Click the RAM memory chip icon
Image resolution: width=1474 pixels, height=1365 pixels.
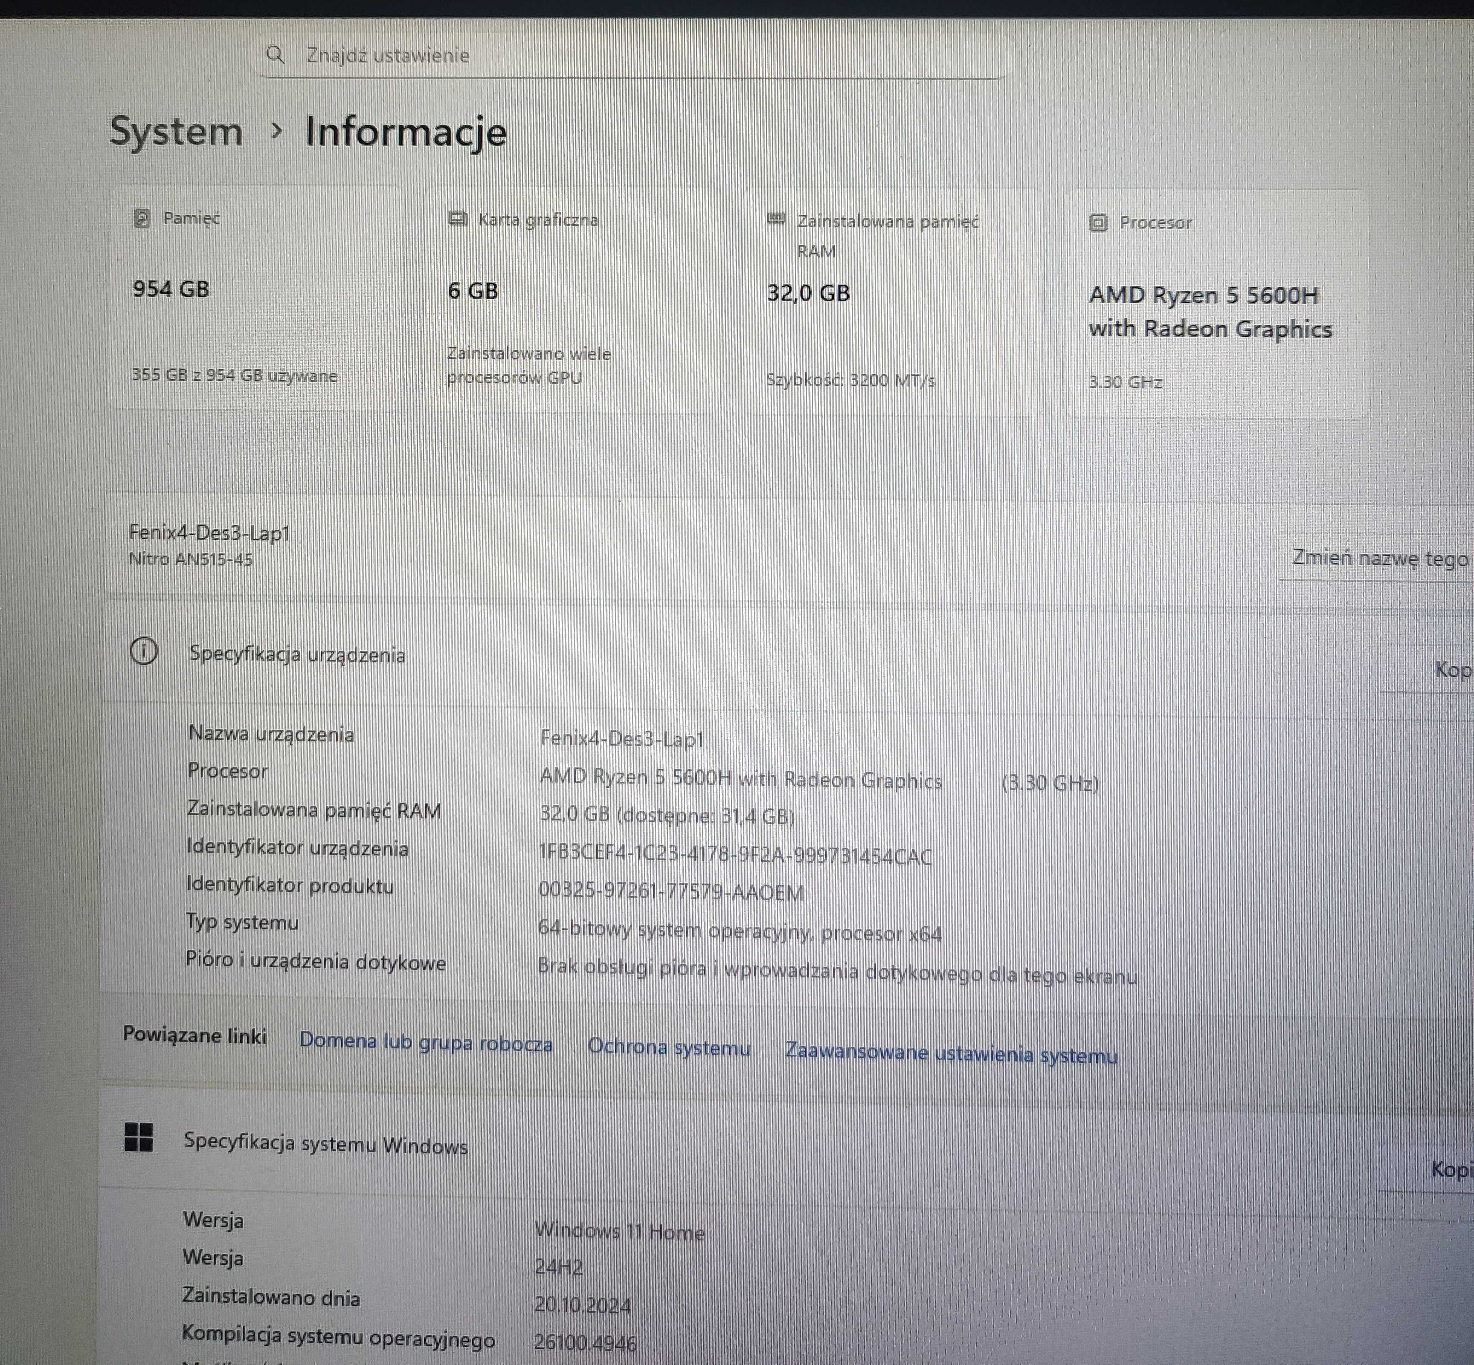(x=776, y=220)
